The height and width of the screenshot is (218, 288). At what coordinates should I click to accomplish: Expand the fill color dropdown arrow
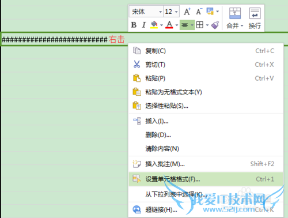click(161, 25)
